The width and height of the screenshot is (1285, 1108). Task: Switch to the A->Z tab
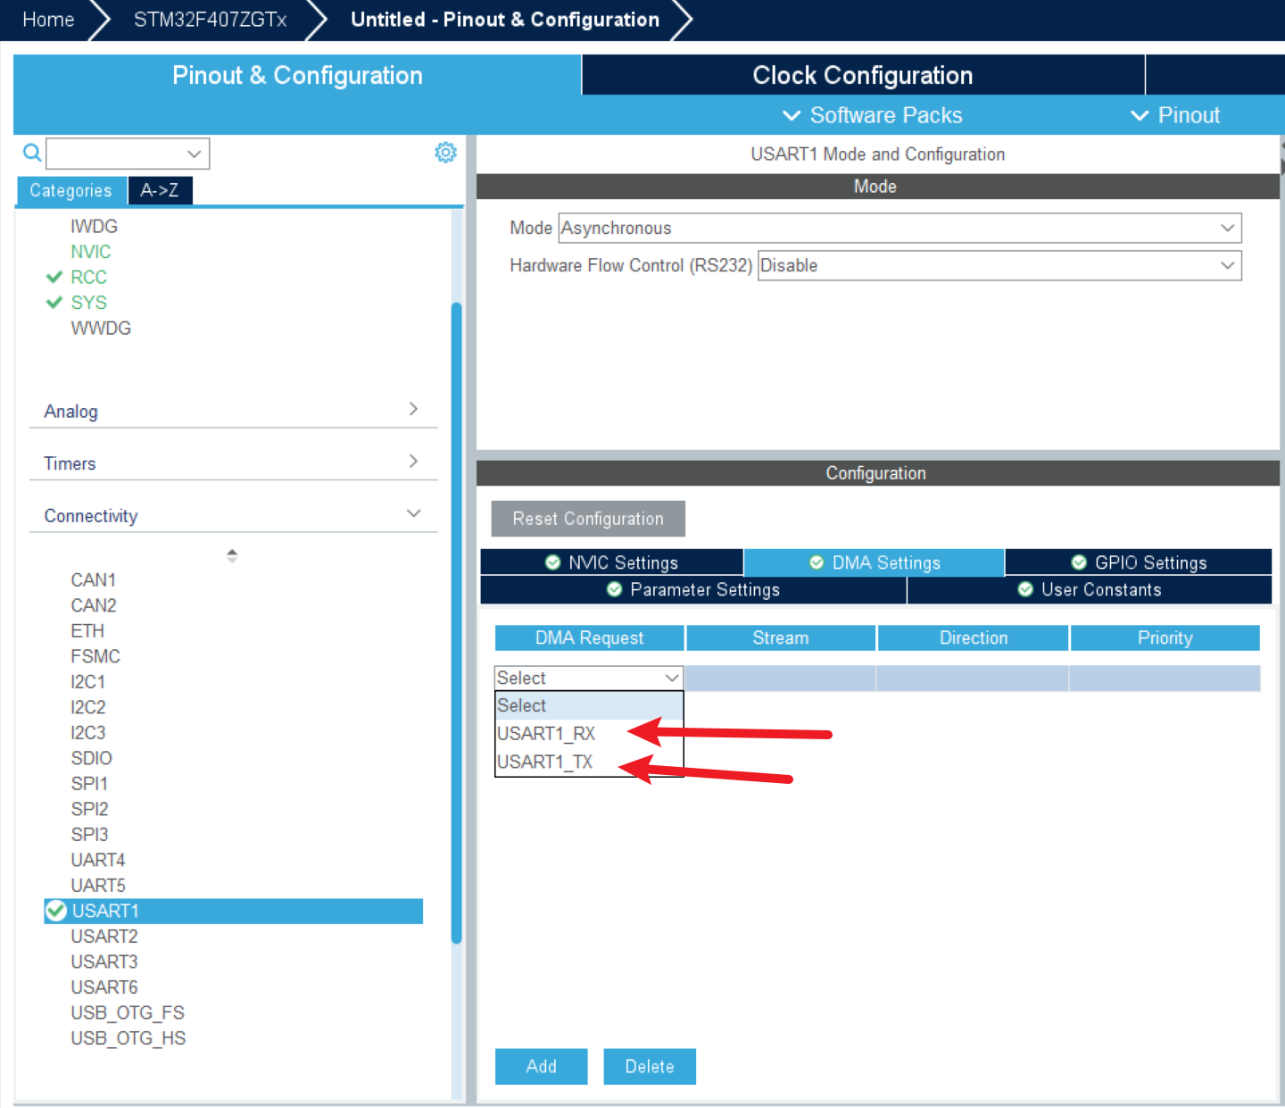pyautogui.click(x=160, y=190)
